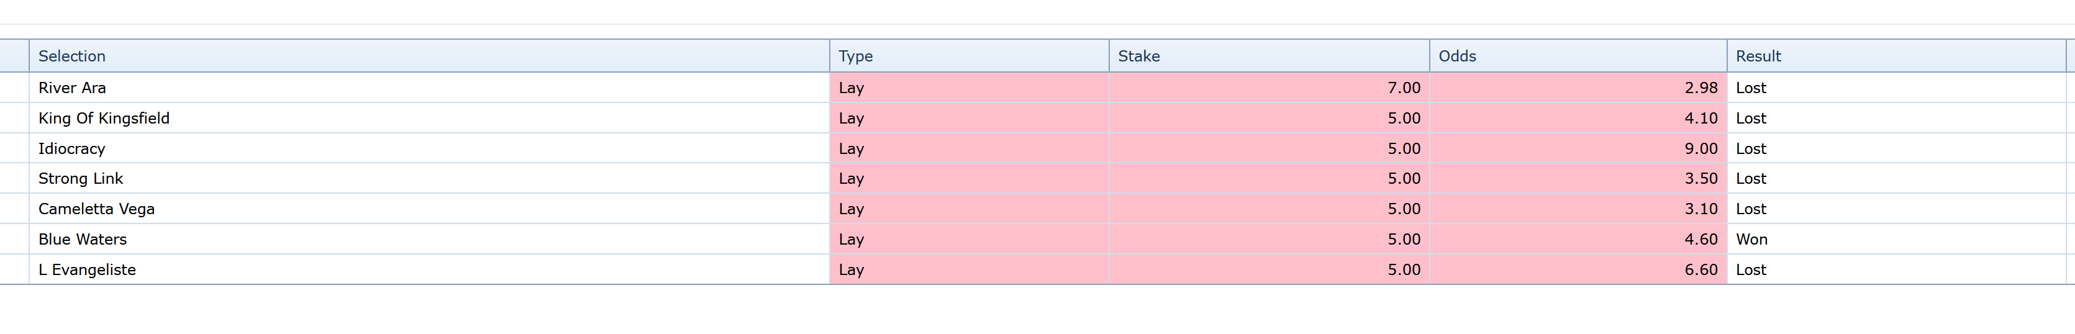This screenshot has height=334, width=2075.
Task: Click Cameletta Vega in the table
Action: pyautogui.click(x=97, y=209)
